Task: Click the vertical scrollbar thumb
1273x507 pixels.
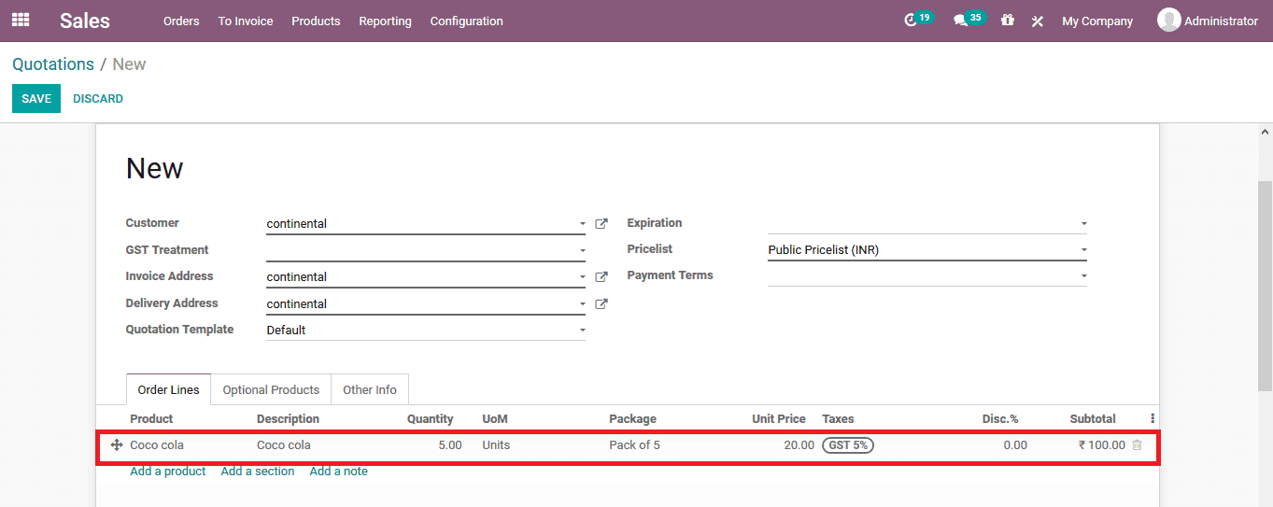Action: tap(1266, 286)
